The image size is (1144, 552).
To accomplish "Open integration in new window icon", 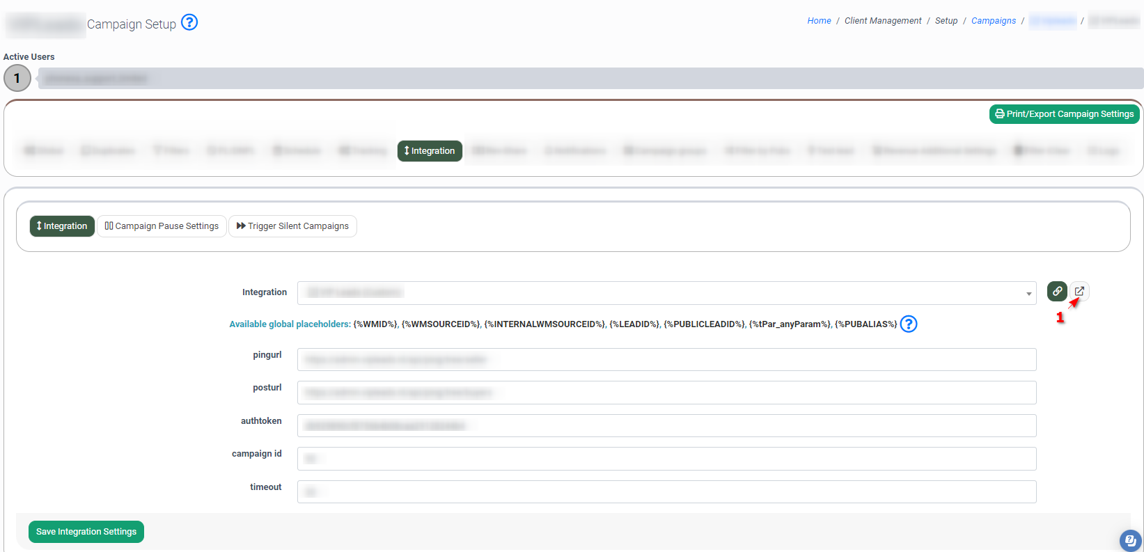I will [1079, 291].
